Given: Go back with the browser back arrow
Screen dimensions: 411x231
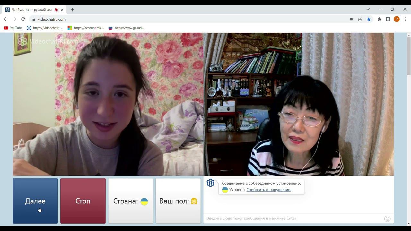Looking at the screenshot, I should click(x=6, y=19).
